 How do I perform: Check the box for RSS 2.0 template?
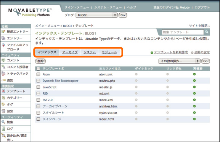click(38, 100)
